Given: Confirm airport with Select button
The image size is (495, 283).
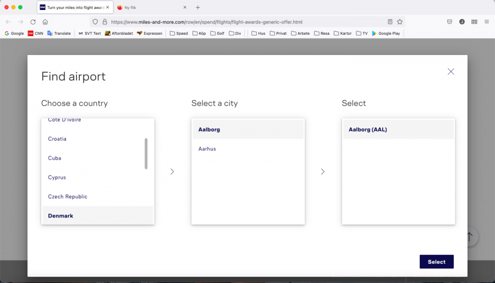Looking at the screenshot, I should tap(436, 262).
